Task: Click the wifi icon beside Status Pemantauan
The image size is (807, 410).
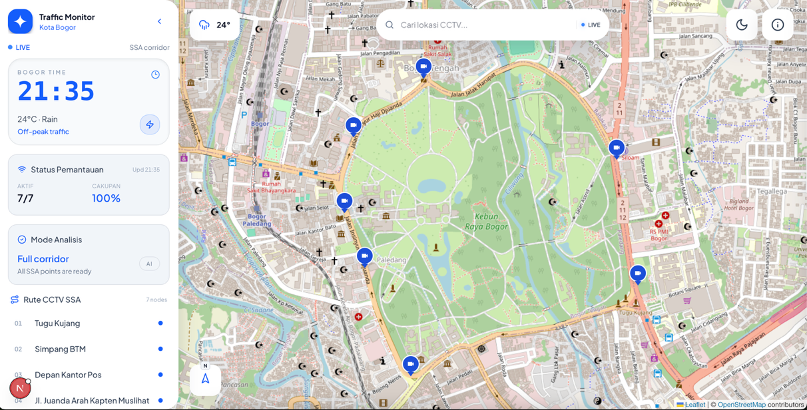Action: pos(22,170)
